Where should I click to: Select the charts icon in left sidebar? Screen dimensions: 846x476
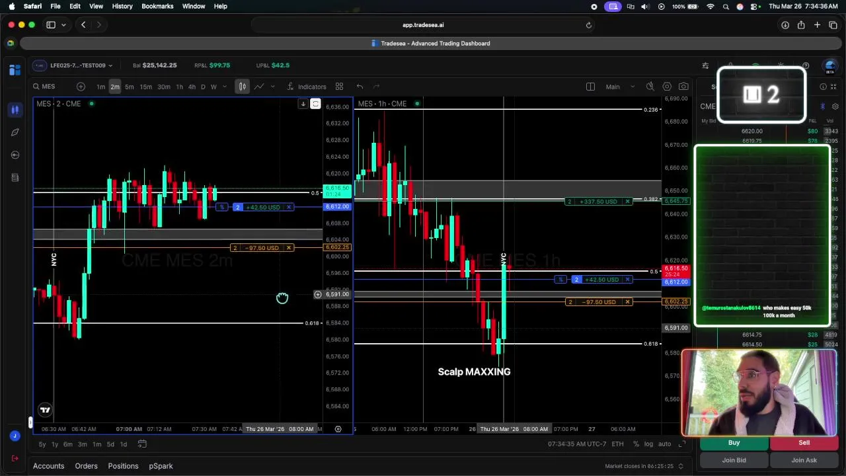(15, 110)
